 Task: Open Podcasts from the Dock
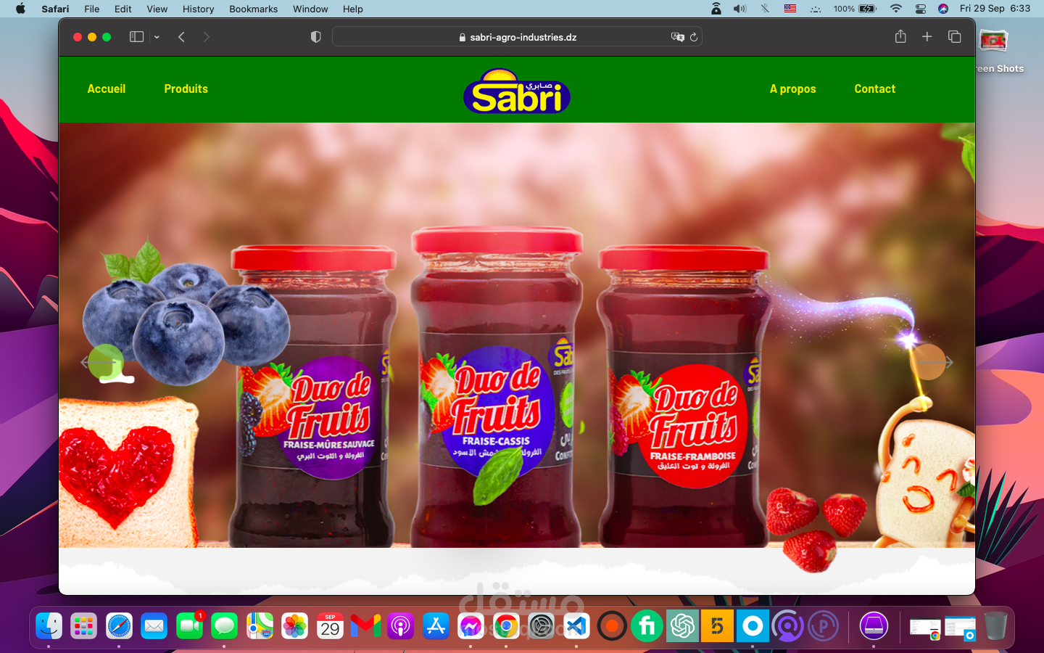coord(400,625)
